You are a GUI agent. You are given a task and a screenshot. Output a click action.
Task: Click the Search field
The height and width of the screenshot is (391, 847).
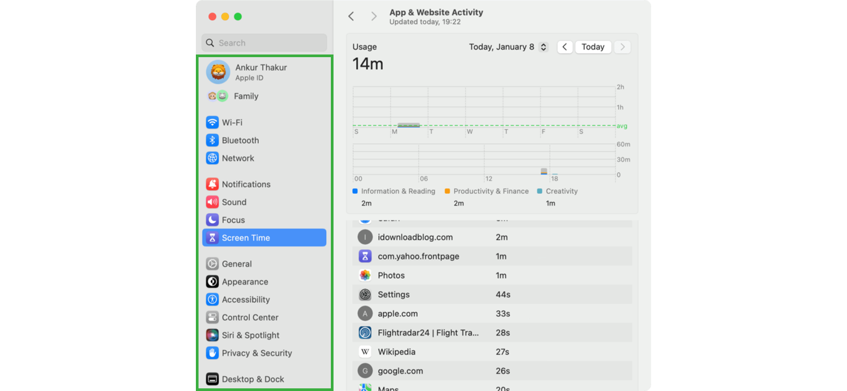(264, 43)
